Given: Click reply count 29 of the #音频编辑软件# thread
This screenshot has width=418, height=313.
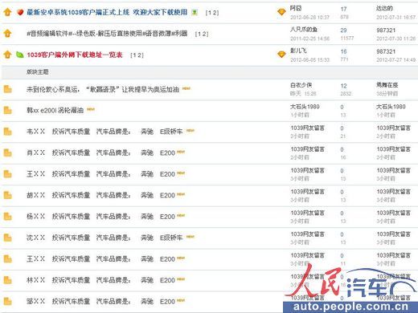Looking at the screenshot, I should coord(343,30).
